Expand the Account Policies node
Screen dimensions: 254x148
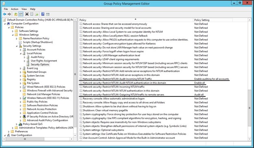(x=21, y=50)
